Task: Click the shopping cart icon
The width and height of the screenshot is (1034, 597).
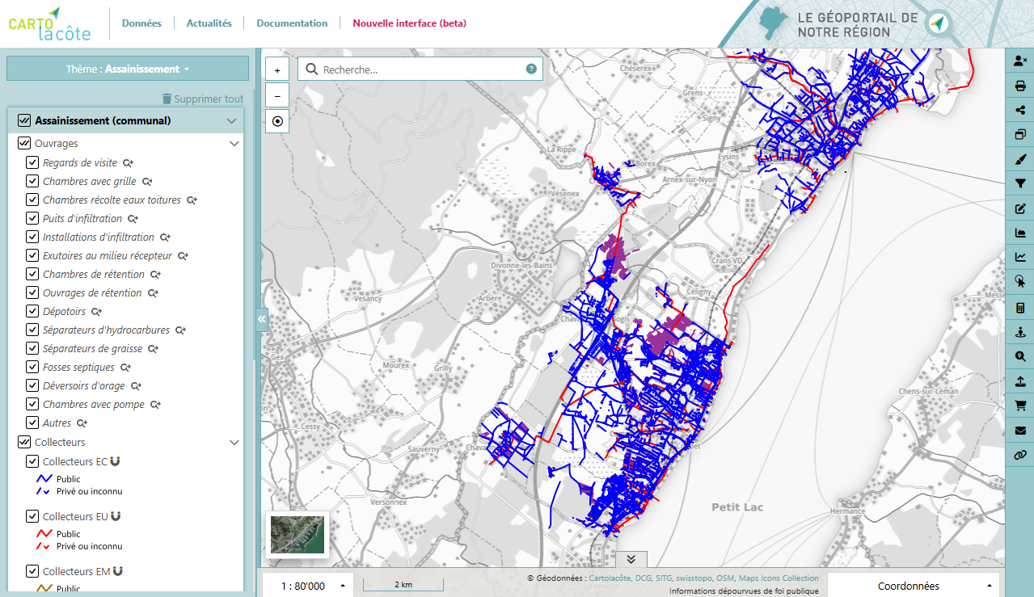Action: tap(1020, 406)
